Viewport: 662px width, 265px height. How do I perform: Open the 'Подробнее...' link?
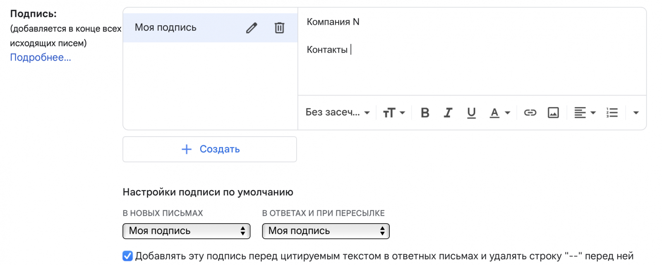pos(41,58)
